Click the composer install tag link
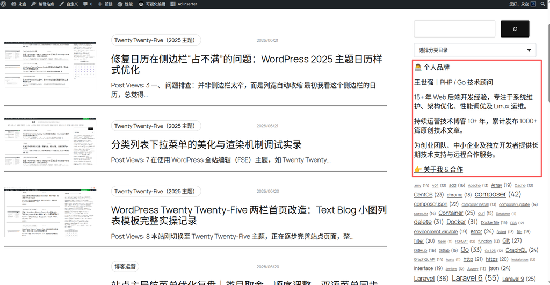Viewport: 550px width, 285px height. (x=475, y=204)
